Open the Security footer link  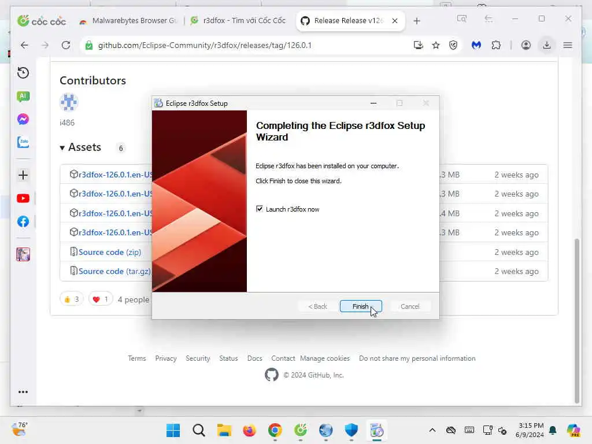pyautogui.click(x=198, y=358)
